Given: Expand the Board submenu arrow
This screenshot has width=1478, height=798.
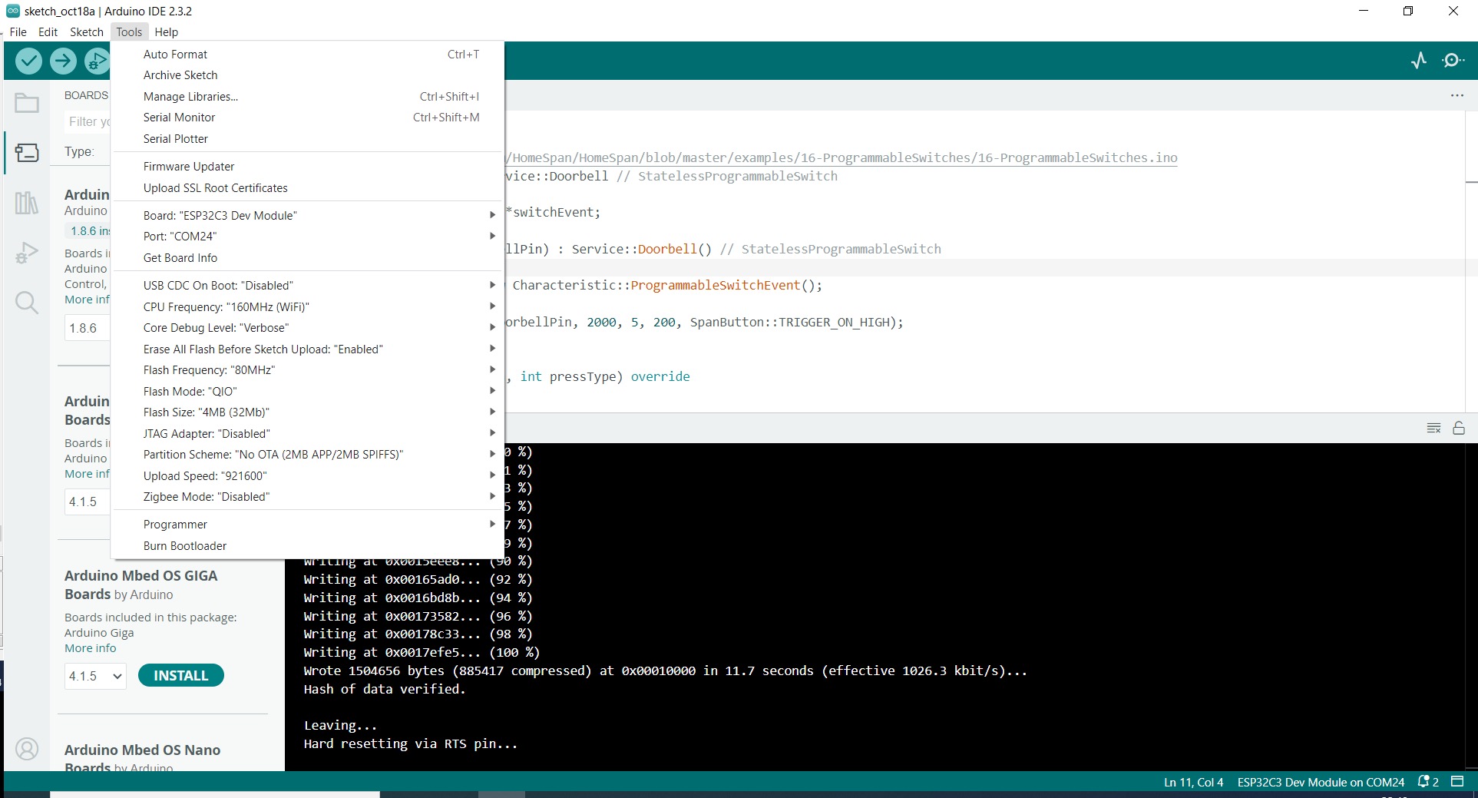Looking at the screenshot, I should [492, 215].
